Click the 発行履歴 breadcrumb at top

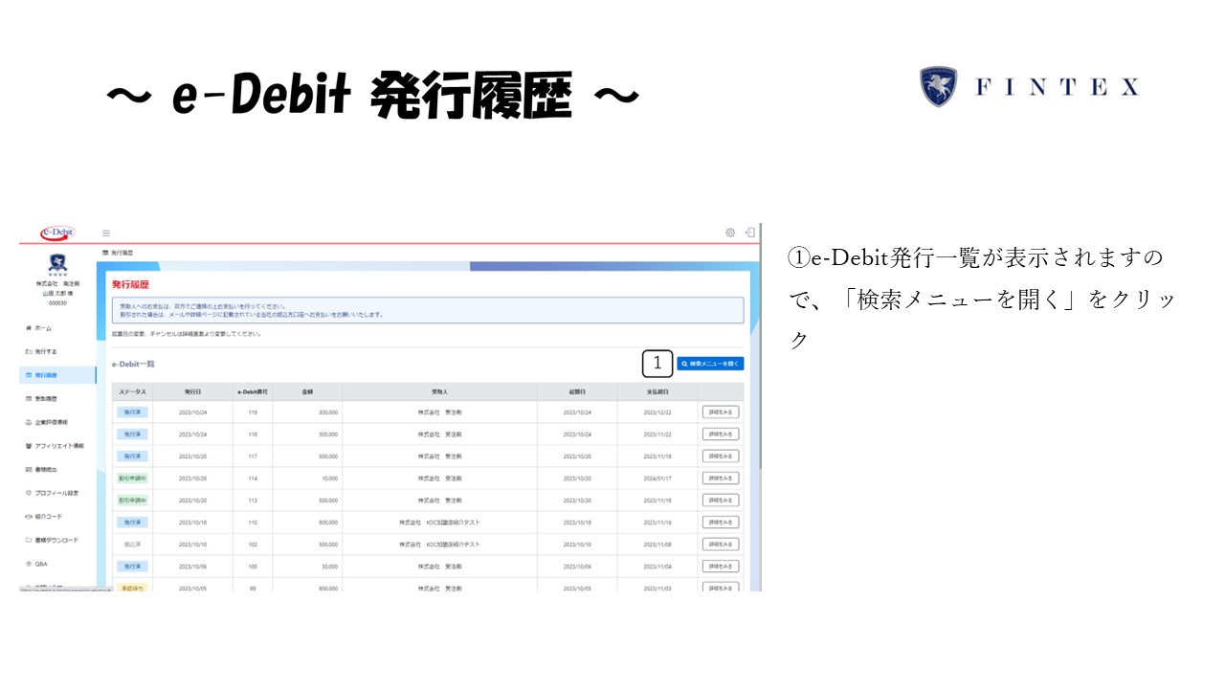click(122, 252)
